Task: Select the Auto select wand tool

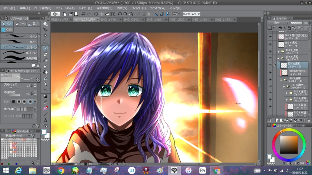Action: click(x=45, y=36)
